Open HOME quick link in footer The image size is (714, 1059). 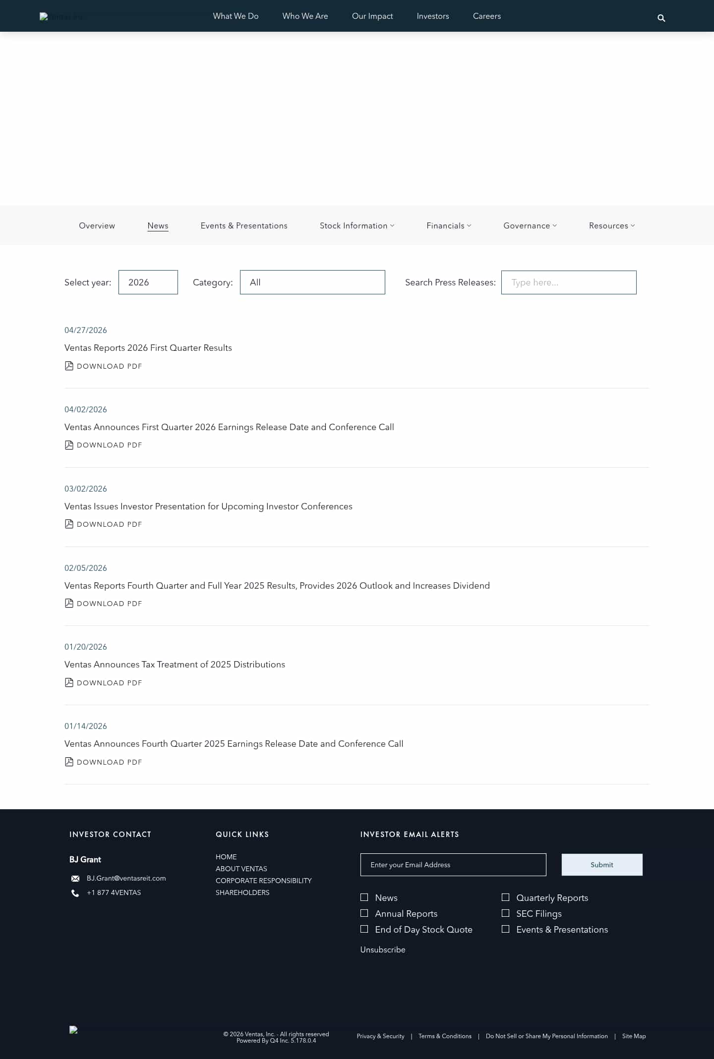(x=226, y=857)
